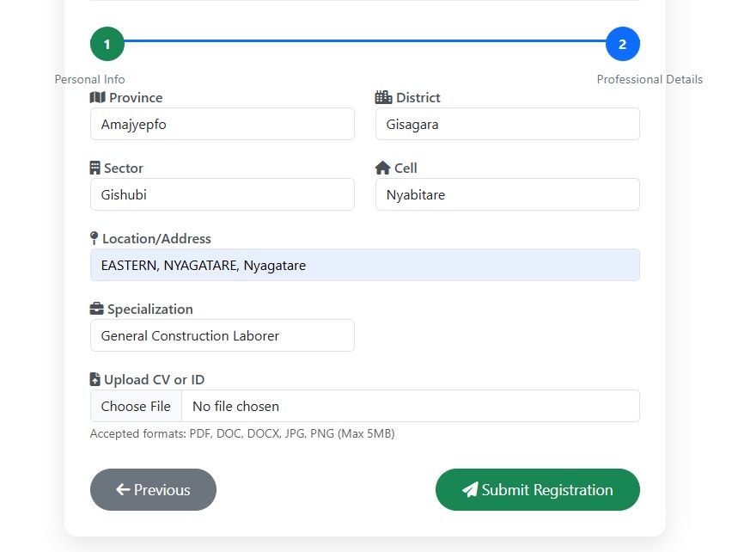Click the 'No file chosen' upload area
This screenshot has width=732, height=552.
(x=409, y=406)
